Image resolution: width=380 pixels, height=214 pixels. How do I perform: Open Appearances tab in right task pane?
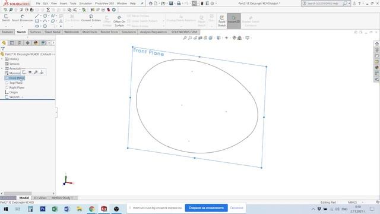[377, 67]
